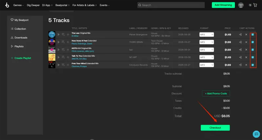Uncheck Talk To You track checkbox

[x=252, y=57]
